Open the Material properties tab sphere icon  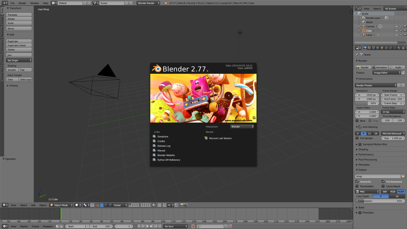[x=399, y=48]
